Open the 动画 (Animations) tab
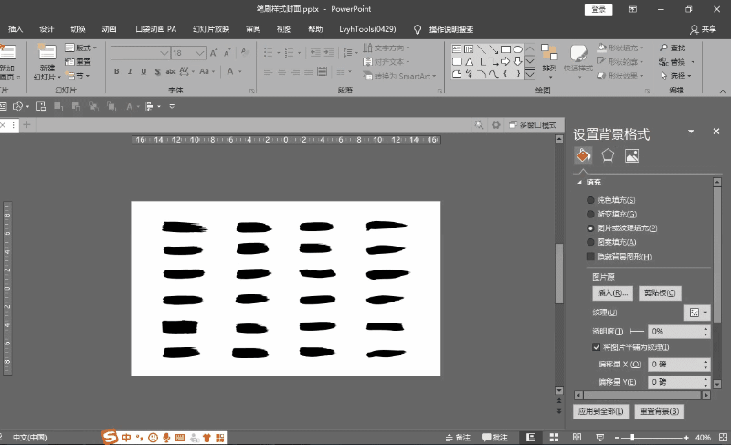 click(x=109, y=29)
